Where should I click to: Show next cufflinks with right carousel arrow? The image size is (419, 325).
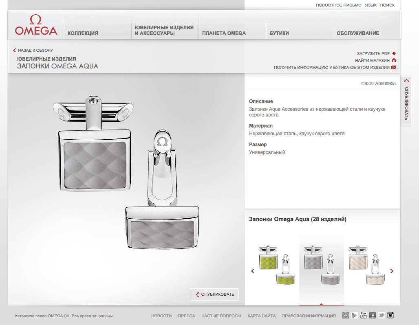(x=392, y=271)
